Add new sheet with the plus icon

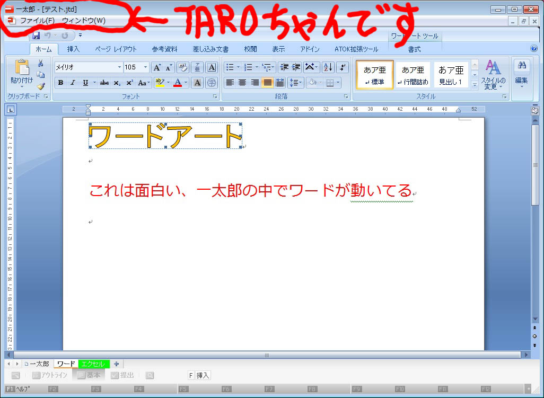pos(117,364)
